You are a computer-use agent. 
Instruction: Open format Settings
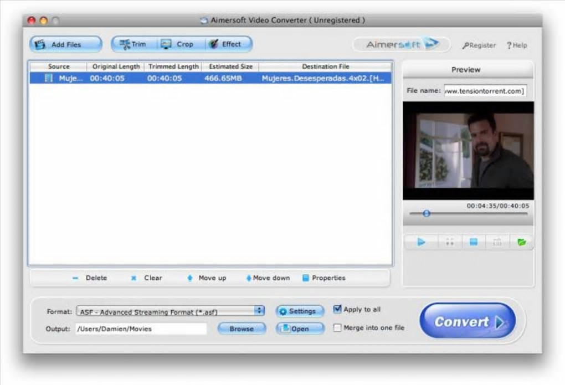pyautogui.click(x=300, y=311)
